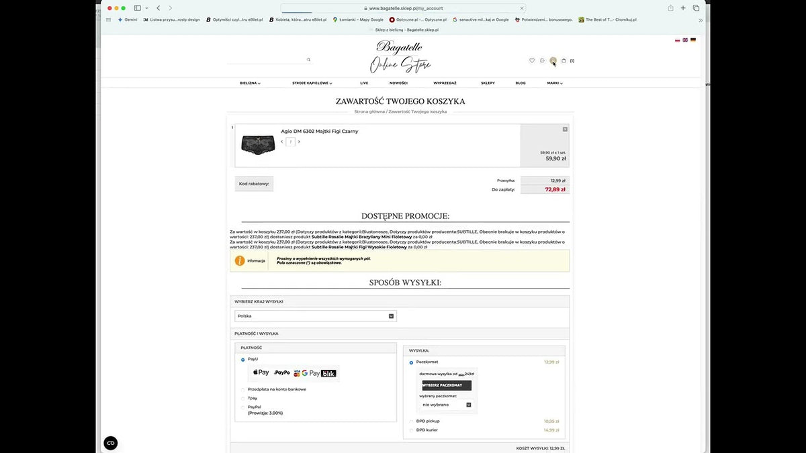The width and height of the screenshot is (806, 453).
Task: Show Safari tab overview icon
Action: tap(696, 8)
